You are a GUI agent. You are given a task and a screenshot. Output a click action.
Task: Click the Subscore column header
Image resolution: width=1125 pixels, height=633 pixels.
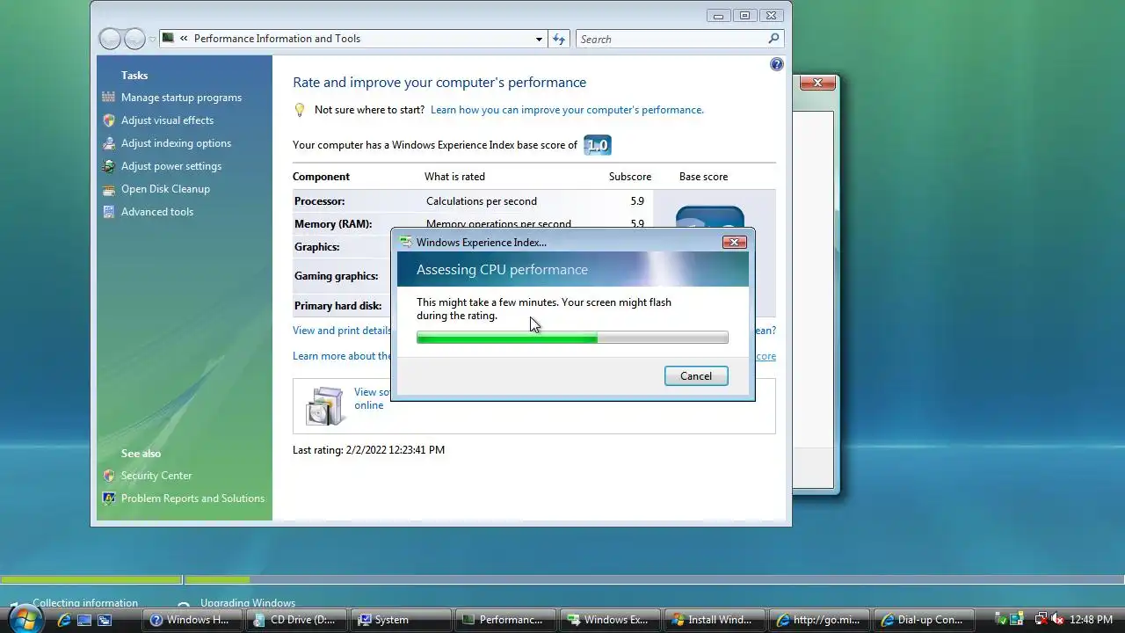630,177
